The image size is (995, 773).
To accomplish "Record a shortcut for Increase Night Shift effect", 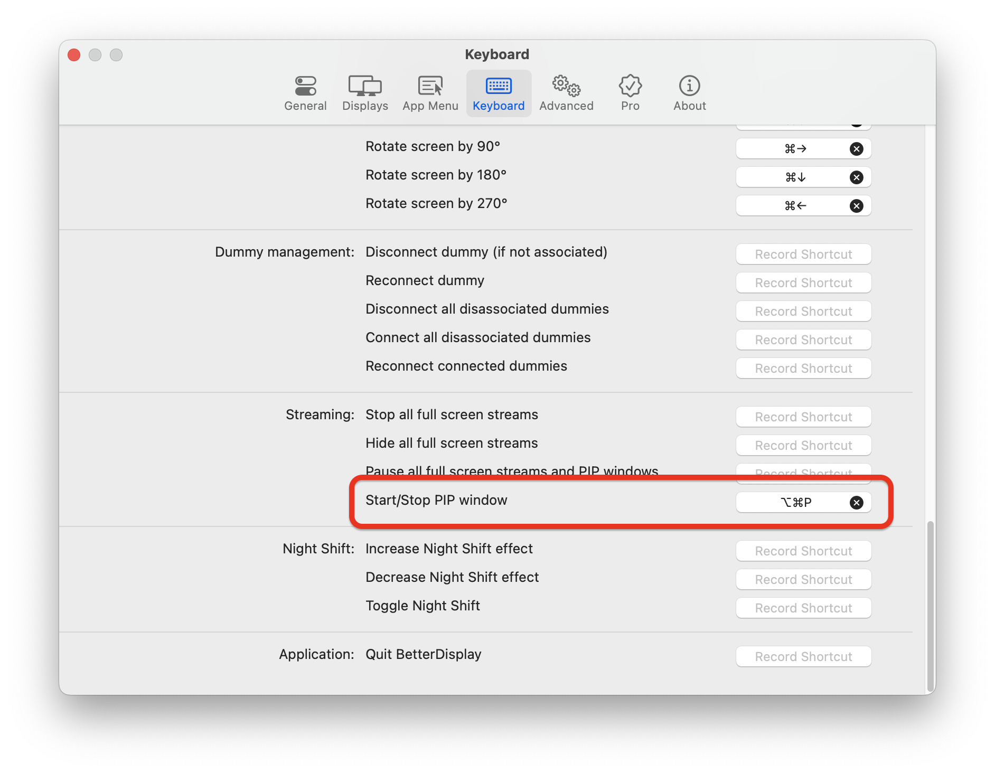I will coord(803,551).
